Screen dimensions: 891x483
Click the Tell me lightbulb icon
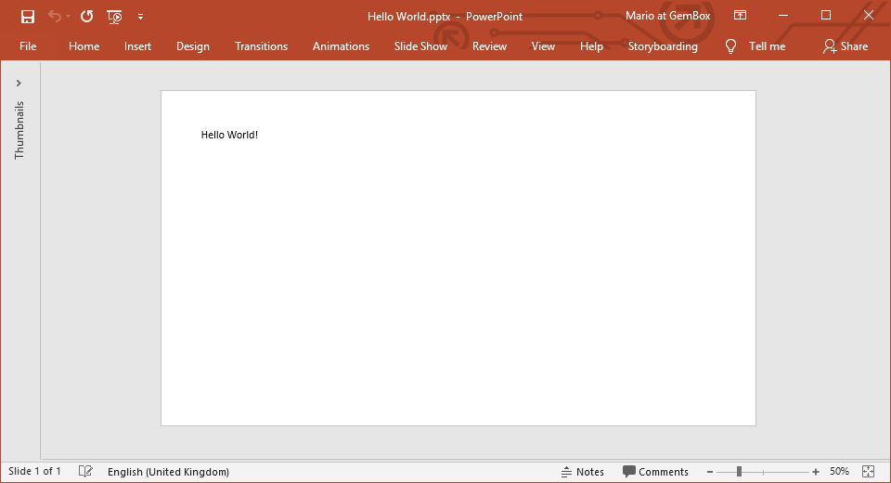(x=730, y=46)
